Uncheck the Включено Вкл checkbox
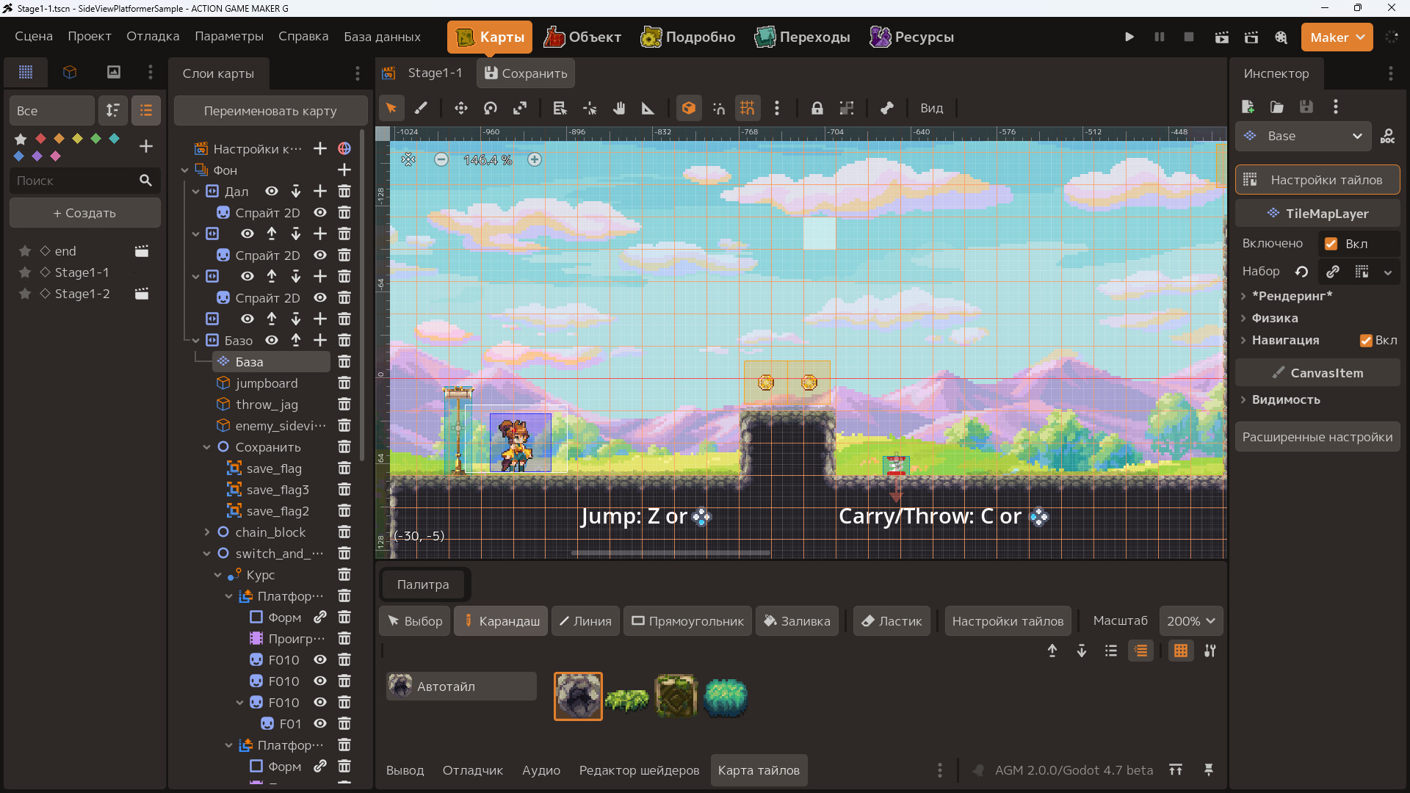The width and height of the screenshot is (1410, 793). tap(1331, 244)
